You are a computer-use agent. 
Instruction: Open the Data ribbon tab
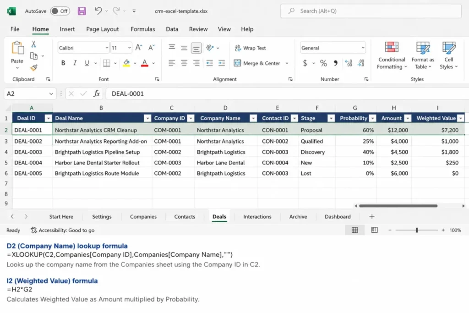172,29
